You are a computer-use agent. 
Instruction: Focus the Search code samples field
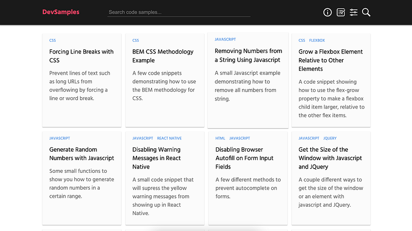[179, 12]
